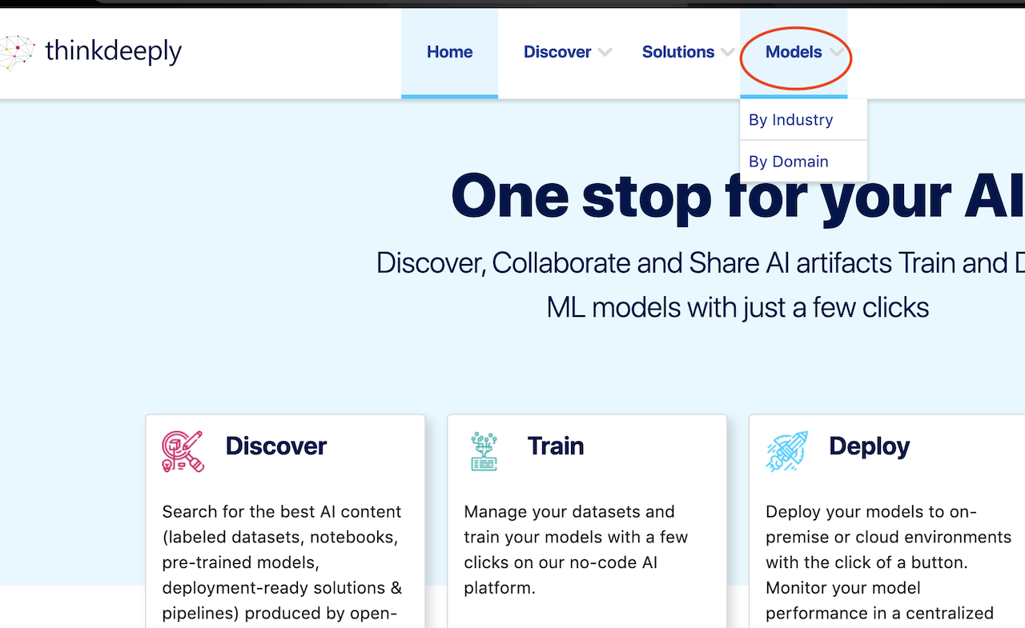Viewport: 1025px width, 628px height.
Task: Click the teal Train card icon
Action: click(484, 451)
